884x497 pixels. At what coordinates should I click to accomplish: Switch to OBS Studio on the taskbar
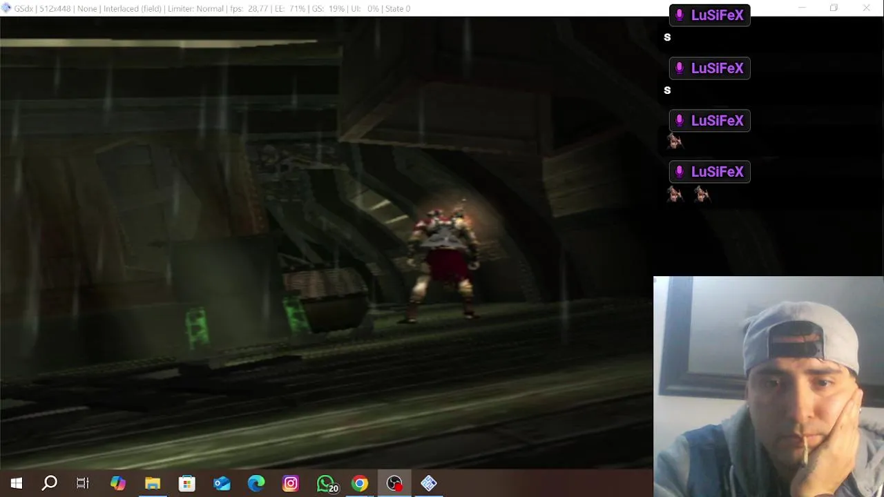(394, 483)
